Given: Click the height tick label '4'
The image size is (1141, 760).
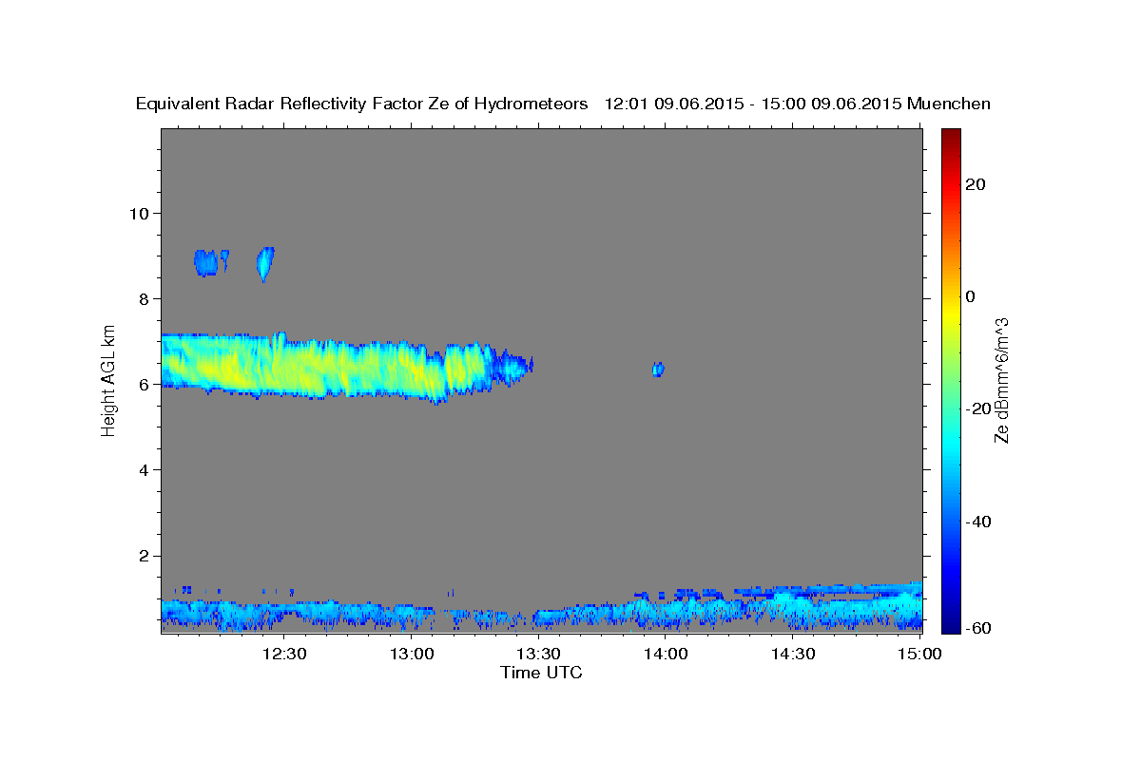Looking at the screenshot, I should tap(144, 470).
